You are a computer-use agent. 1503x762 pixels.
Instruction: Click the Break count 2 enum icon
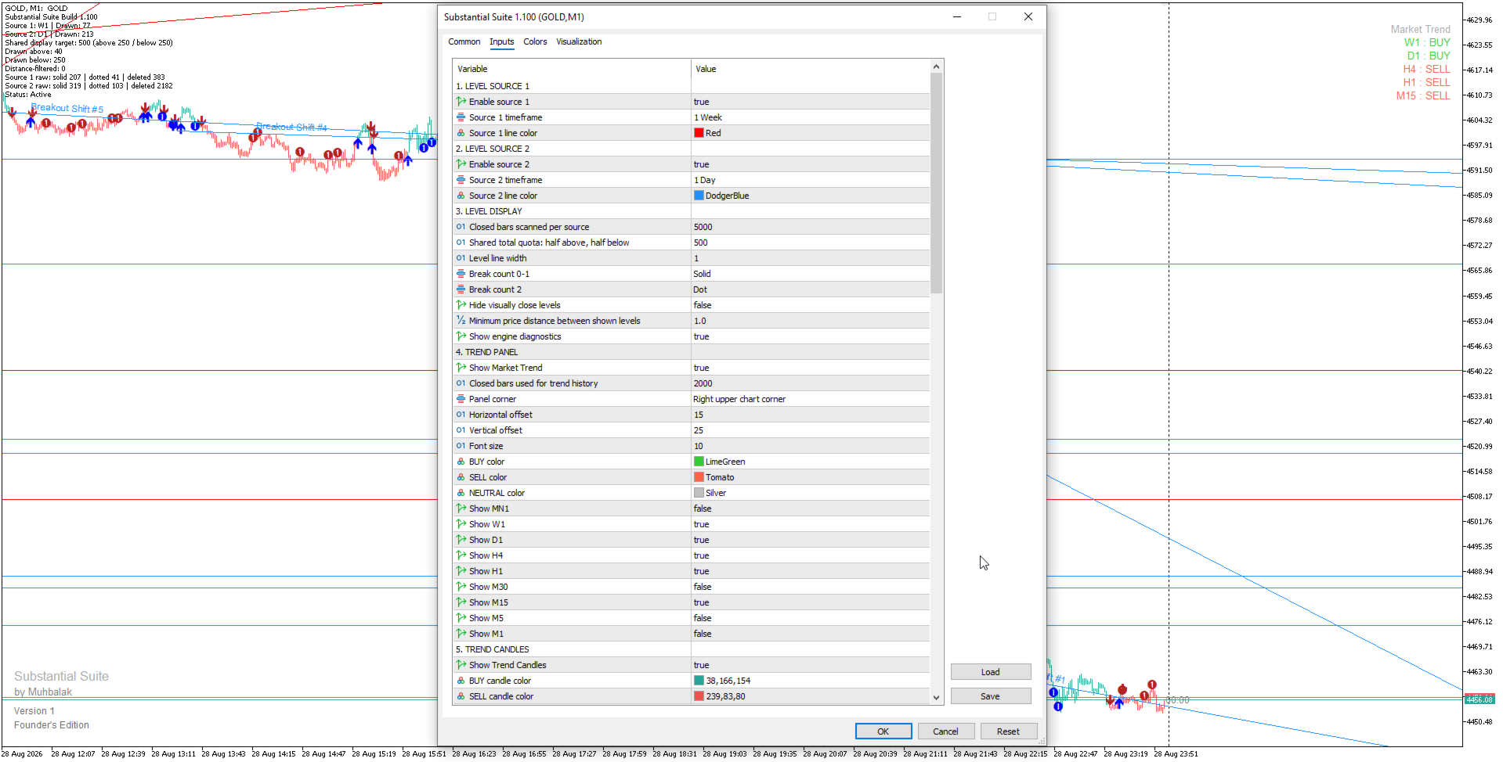(x=461, y=289)
